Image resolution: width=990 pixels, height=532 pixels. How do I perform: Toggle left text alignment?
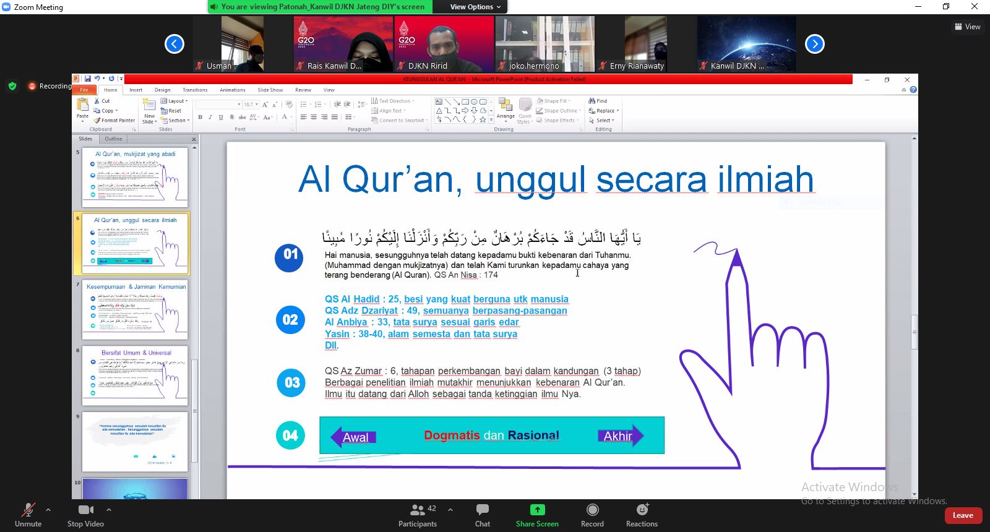click(303, 117)
